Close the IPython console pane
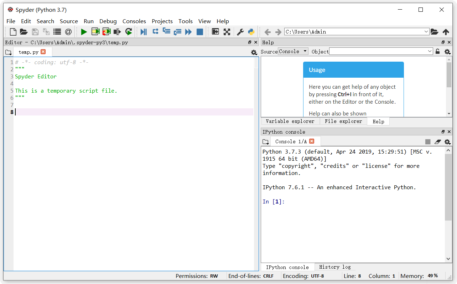Viewport: 457px width, 284px height. pos(449,131)
